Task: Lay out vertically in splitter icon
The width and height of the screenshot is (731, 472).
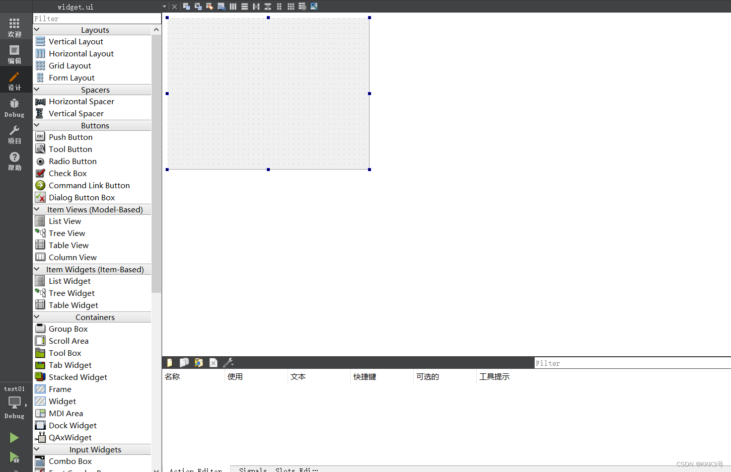Action: click(x=268, y=7)
